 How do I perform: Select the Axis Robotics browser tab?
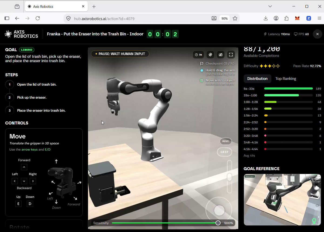pyautogui.click(x=56, y=6)
